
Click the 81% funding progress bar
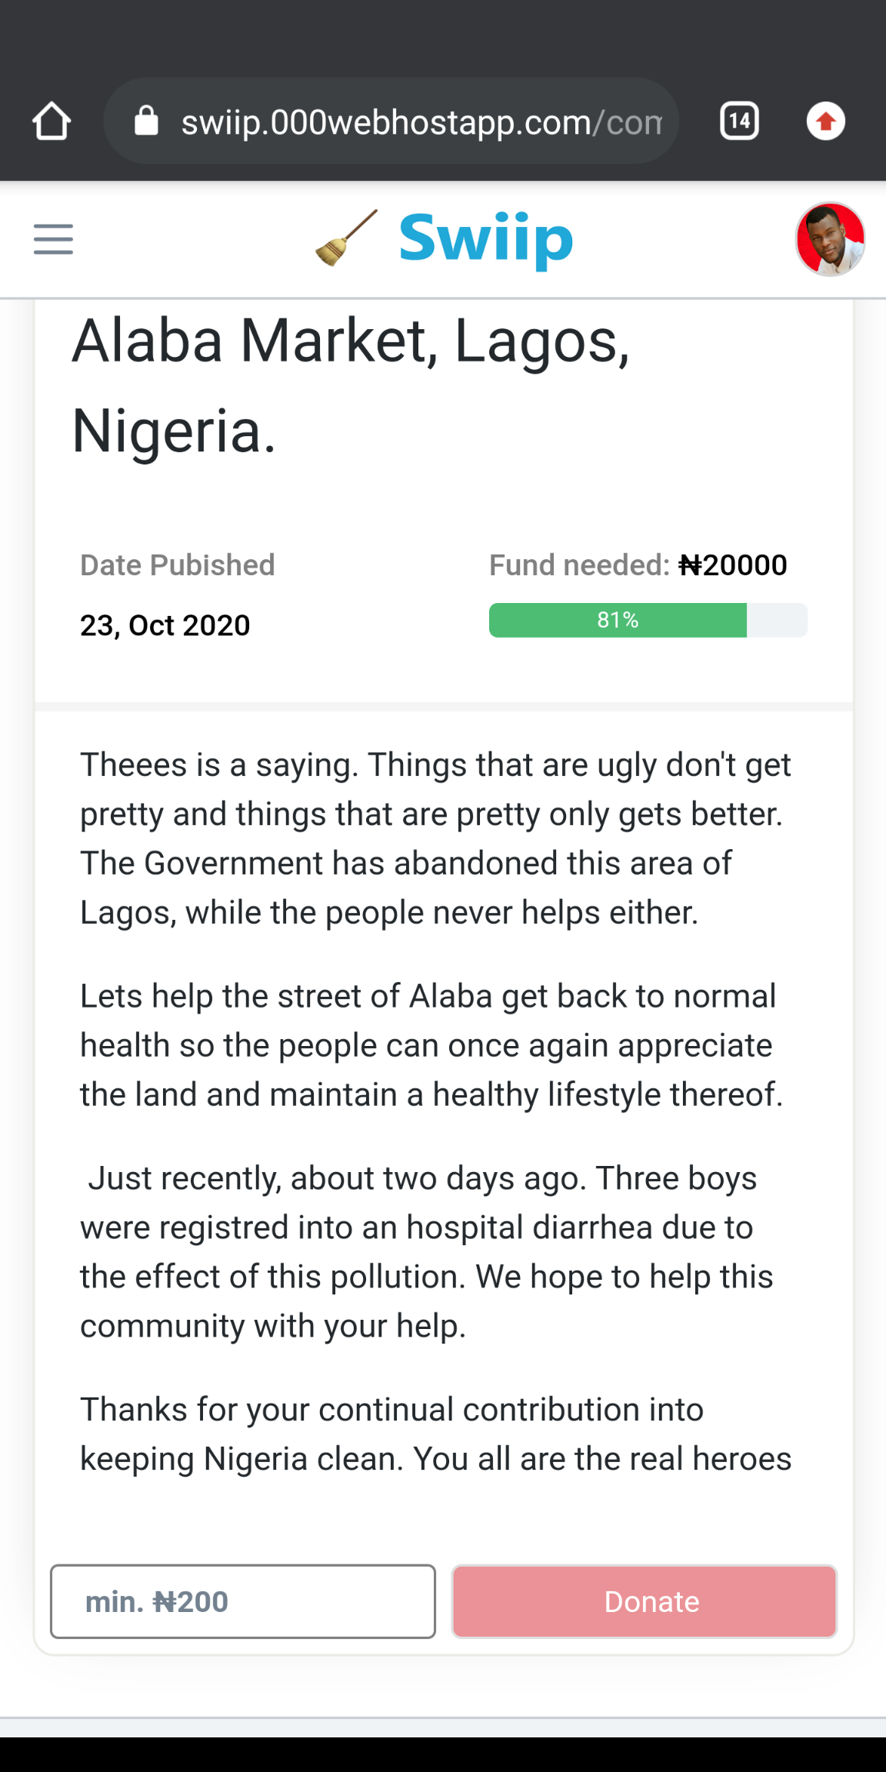(648, 620)
